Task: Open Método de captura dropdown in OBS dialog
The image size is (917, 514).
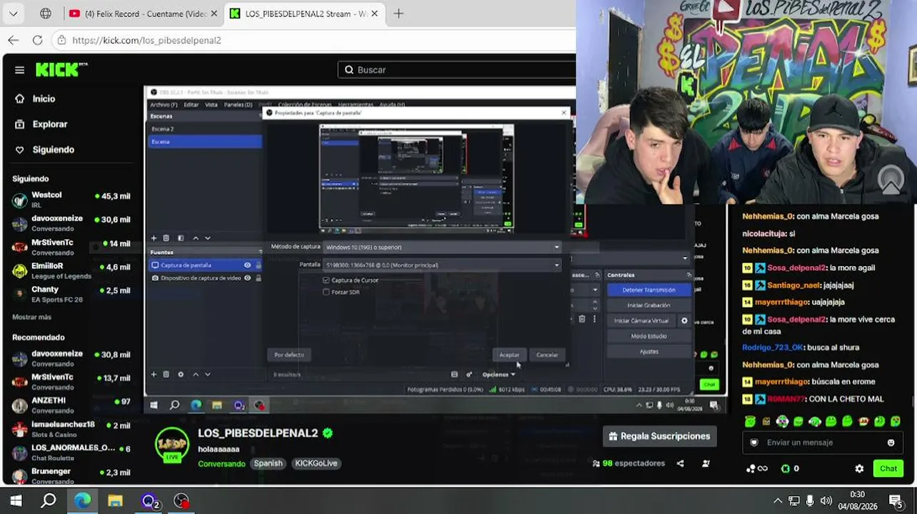Action: 442,247
